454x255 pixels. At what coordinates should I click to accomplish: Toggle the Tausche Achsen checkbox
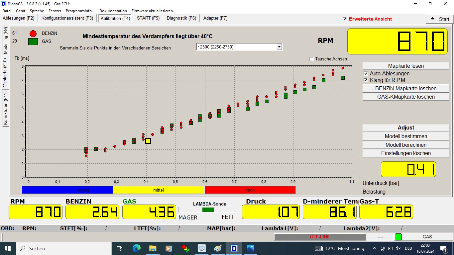tap(311, 59)
